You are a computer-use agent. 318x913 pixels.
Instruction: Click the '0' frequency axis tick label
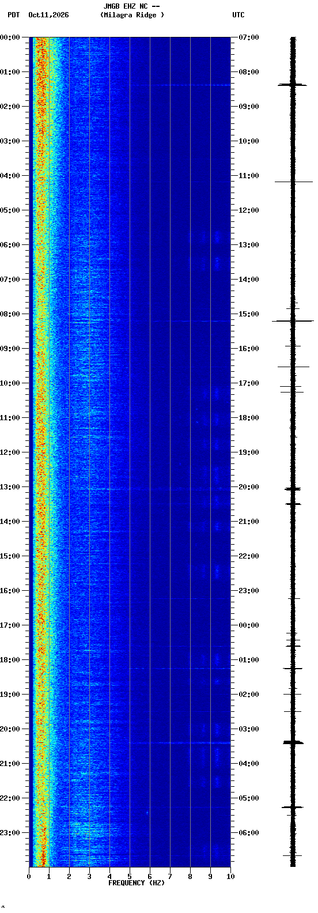[29, 877]
